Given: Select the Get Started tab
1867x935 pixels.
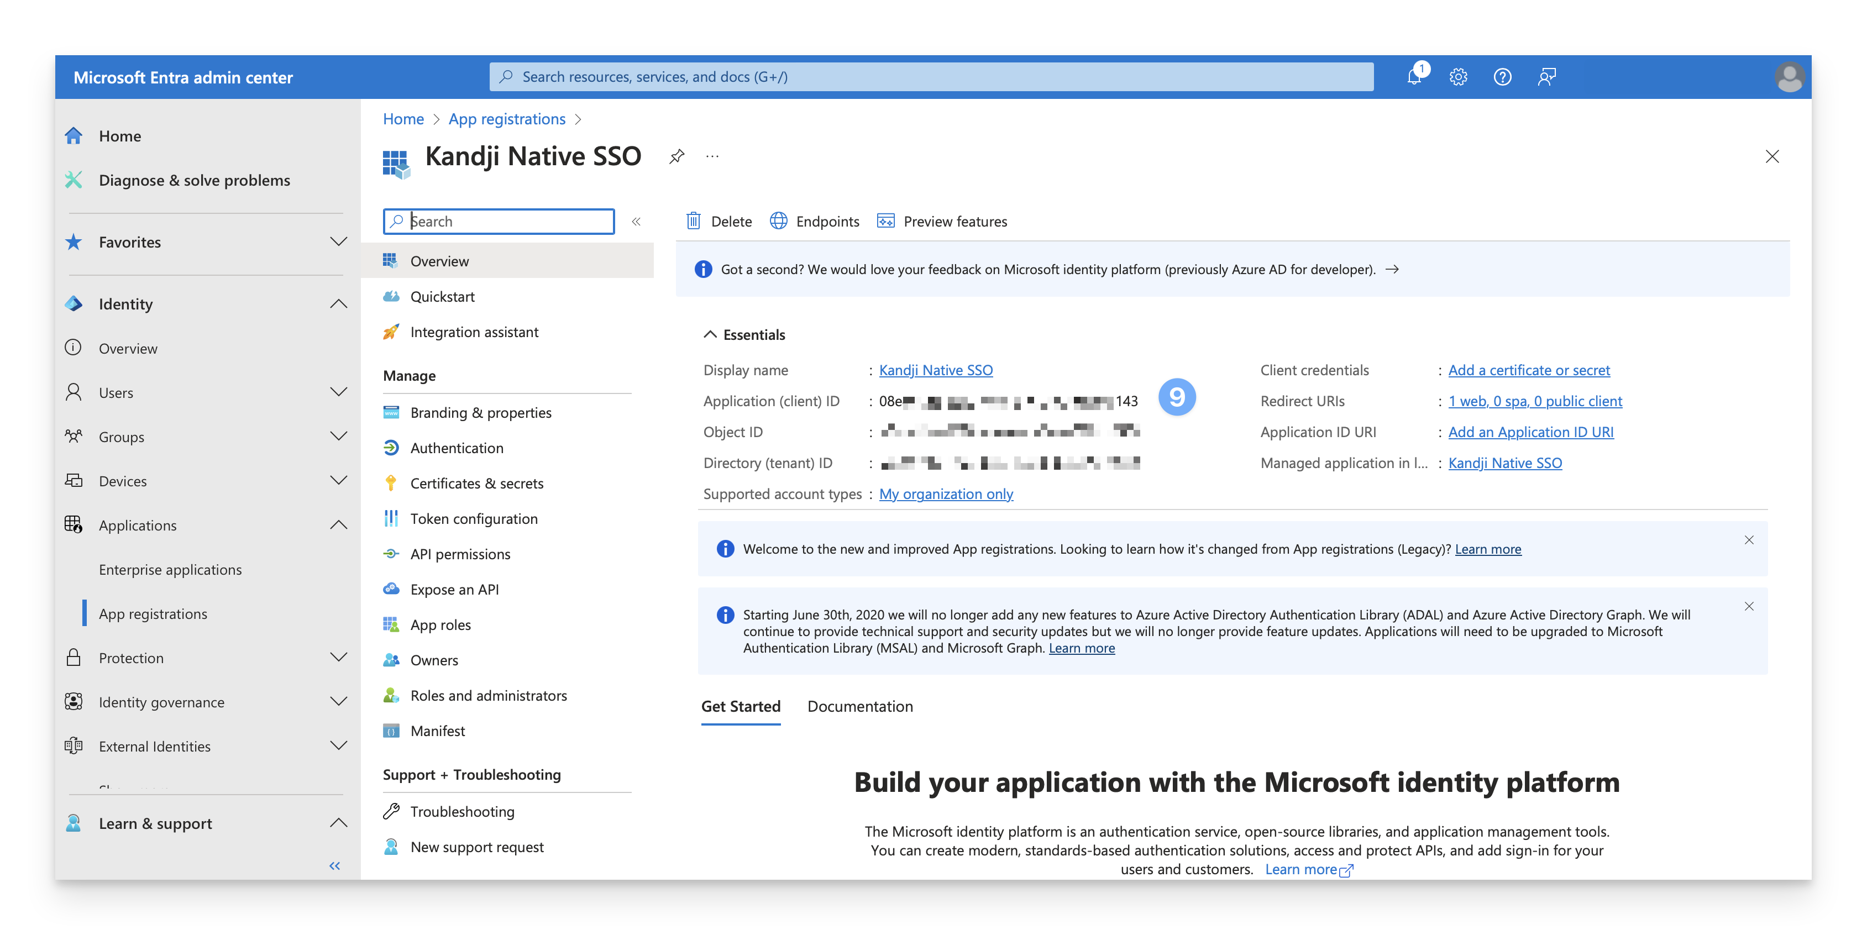Looking at the screenshot, I should (741, 706).
